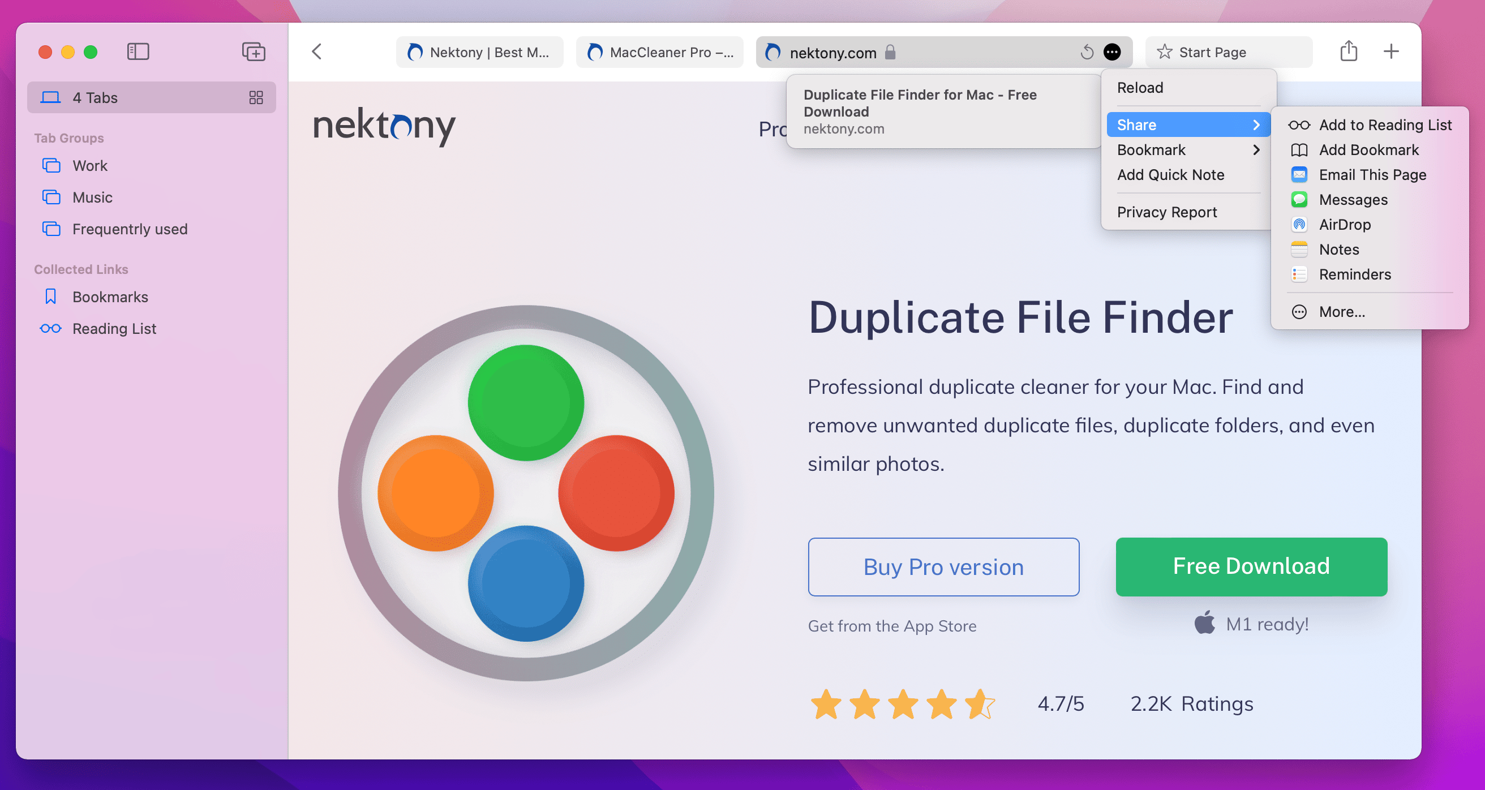The width and height of the screenshot is (1485, 790).
Task: Click the nektony logo
Action: tap(384, 126)
